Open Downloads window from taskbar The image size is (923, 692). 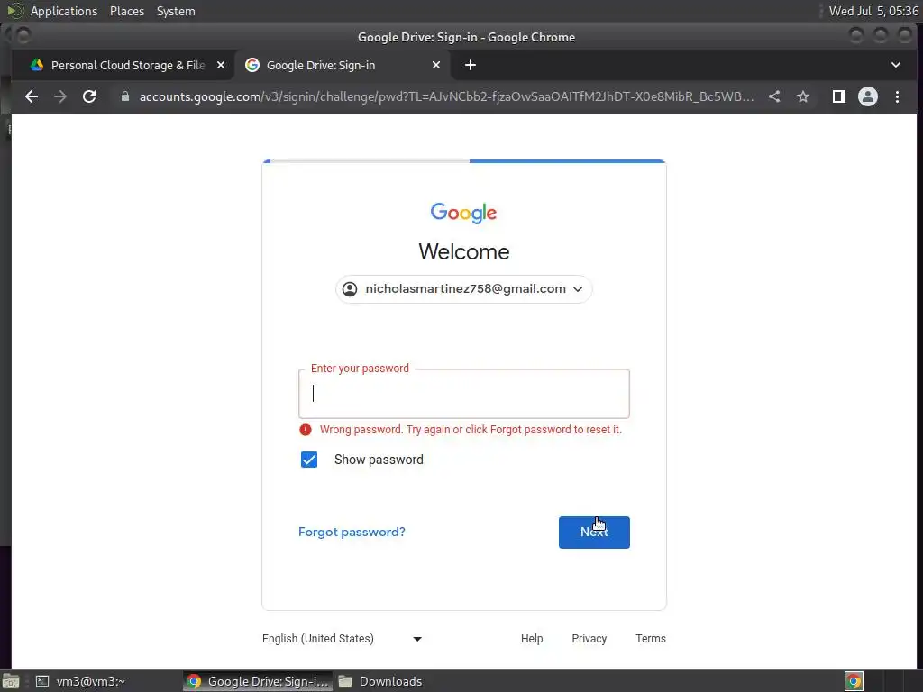(380, 681)
